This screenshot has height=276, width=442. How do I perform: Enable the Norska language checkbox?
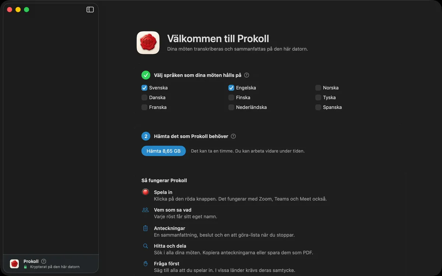point(318,88)
